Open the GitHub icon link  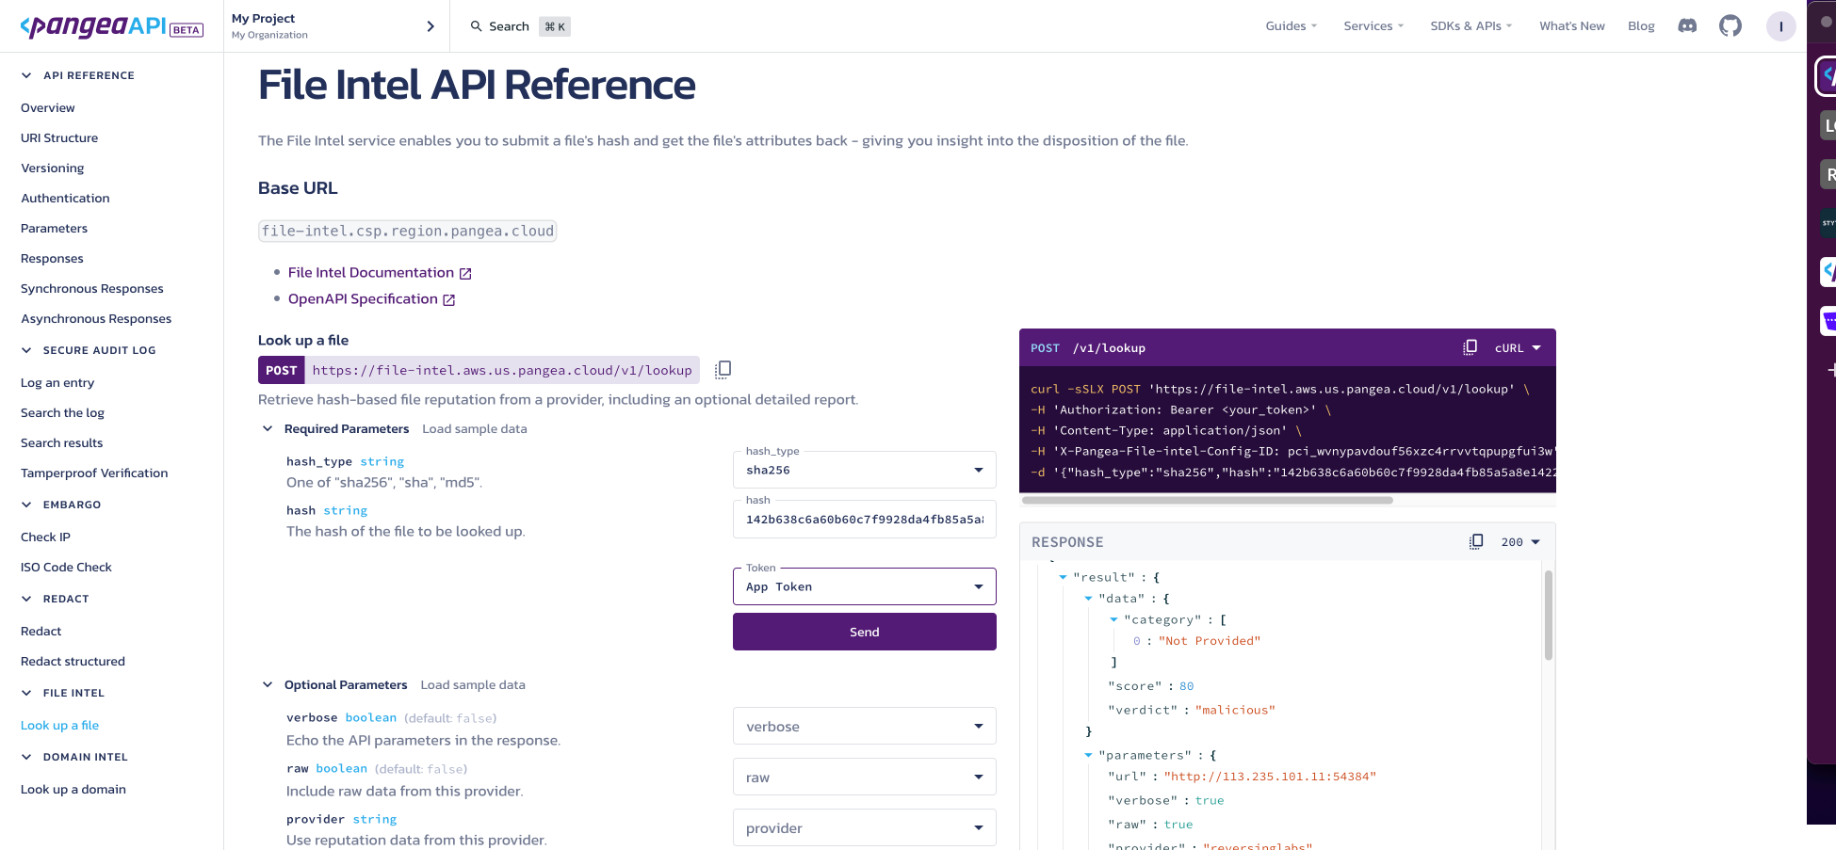pyautogui.click(x=1730, y=25)
